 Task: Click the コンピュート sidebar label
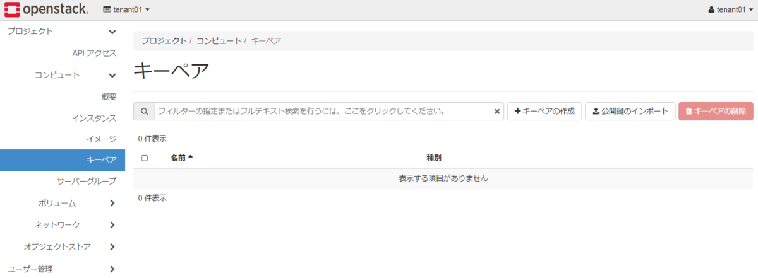tap(57, 75)
